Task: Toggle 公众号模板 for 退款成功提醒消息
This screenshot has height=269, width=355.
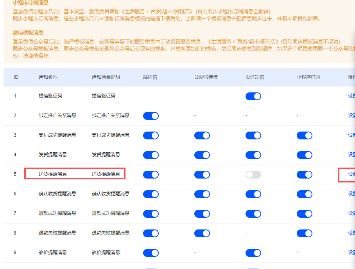Action: [202, 214]
